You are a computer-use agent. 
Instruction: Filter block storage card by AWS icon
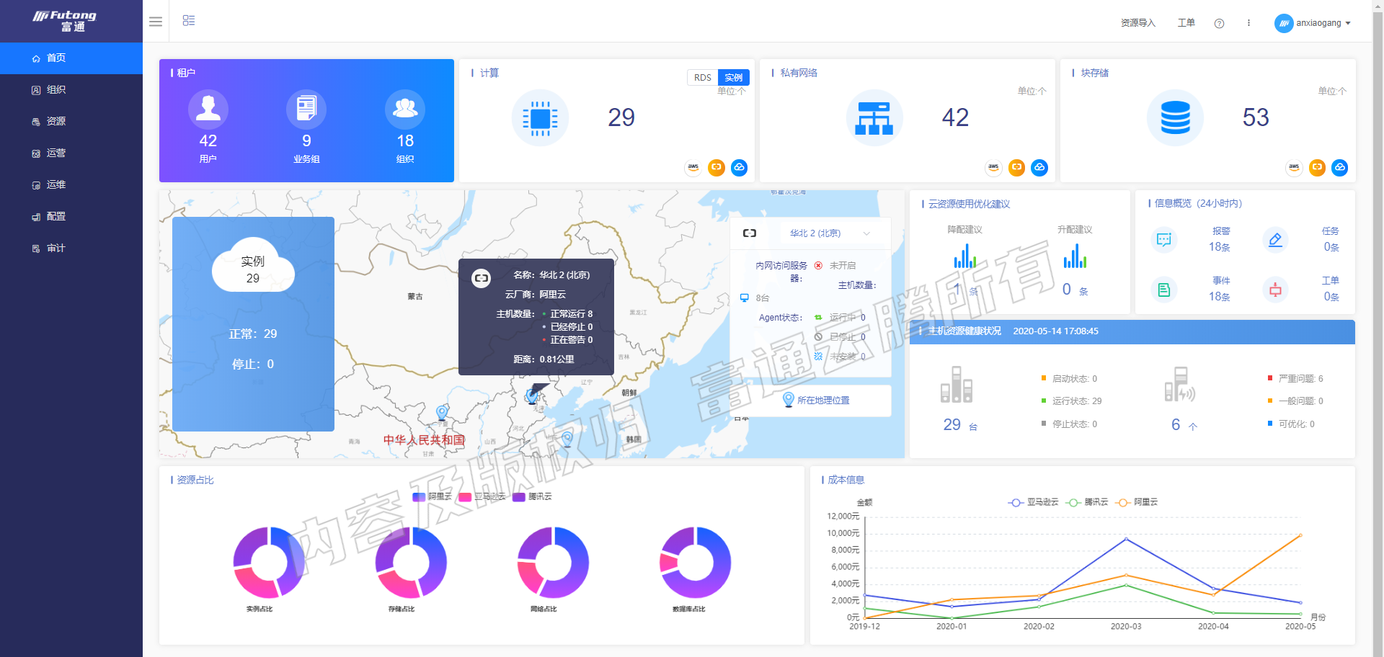pyautogui.click(x=1294, y=167)
